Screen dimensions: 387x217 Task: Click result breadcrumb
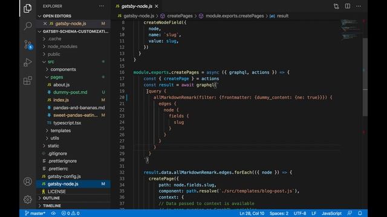282,16
